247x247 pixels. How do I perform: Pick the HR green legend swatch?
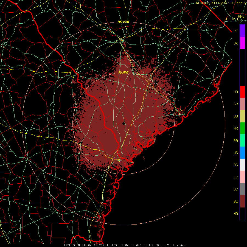point(242,128)
